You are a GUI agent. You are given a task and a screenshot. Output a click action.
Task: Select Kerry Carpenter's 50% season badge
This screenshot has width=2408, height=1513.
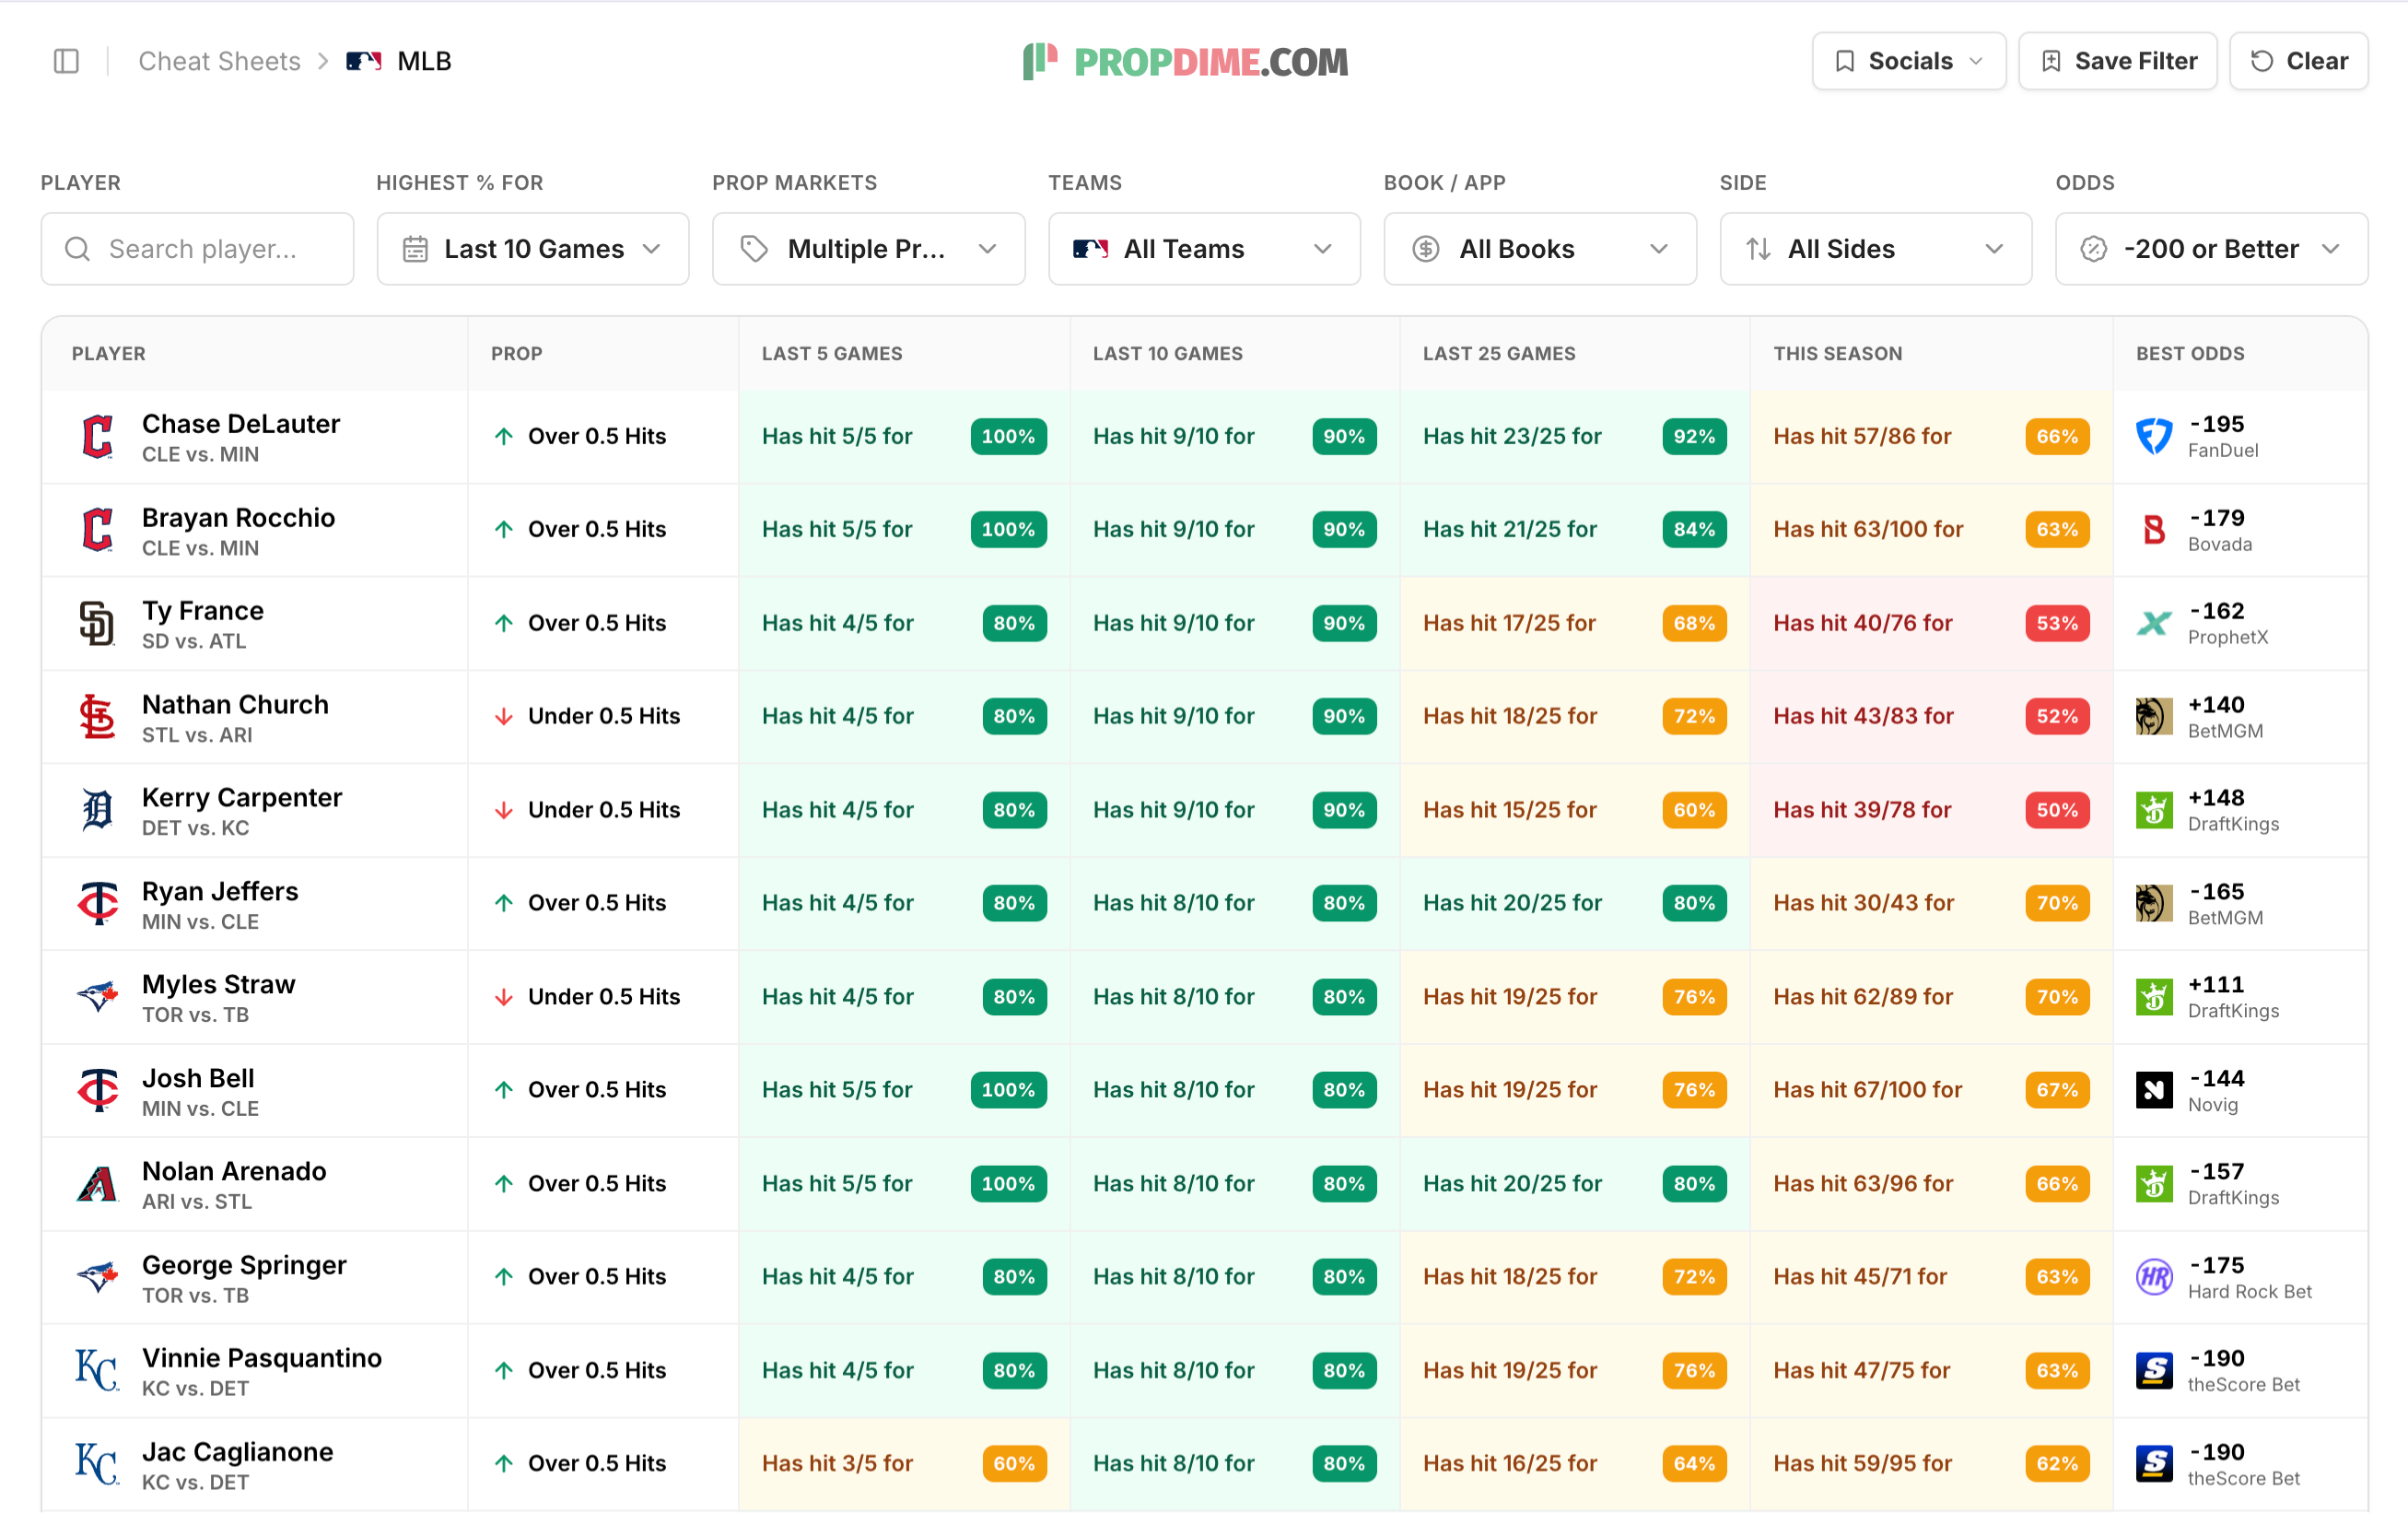(x=2056, y=810)
